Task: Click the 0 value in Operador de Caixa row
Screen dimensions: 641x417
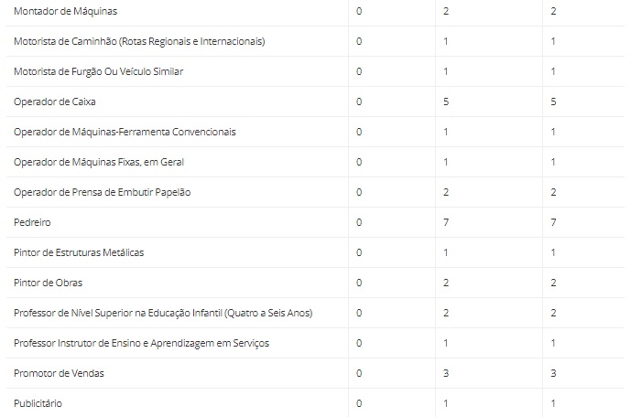Action: click(359, 102)
